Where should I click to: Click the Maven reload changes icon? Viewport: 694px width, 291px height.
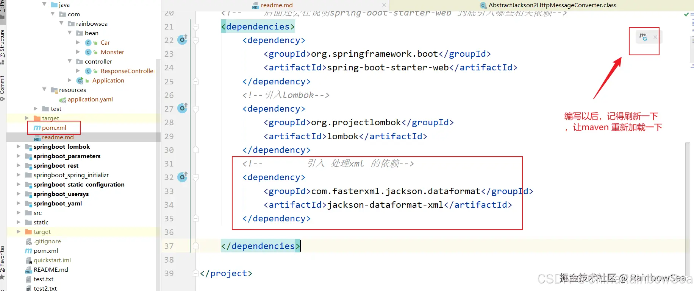[x=643, y=37]
